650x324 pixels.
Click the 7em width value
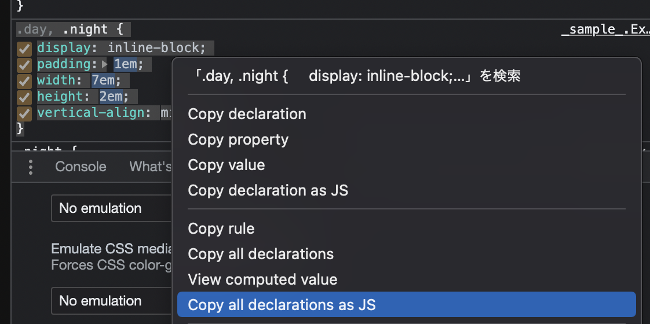[103, 80]
